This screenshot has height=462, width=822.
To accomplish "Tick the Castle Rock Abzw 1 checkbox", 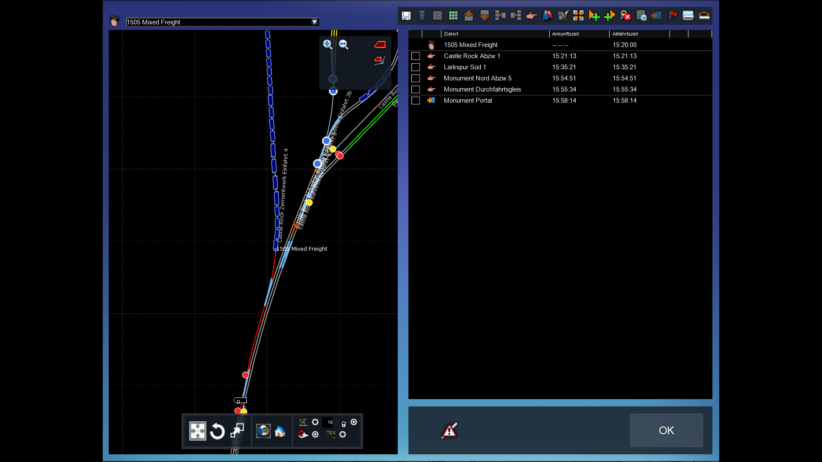I will point(415,56).
